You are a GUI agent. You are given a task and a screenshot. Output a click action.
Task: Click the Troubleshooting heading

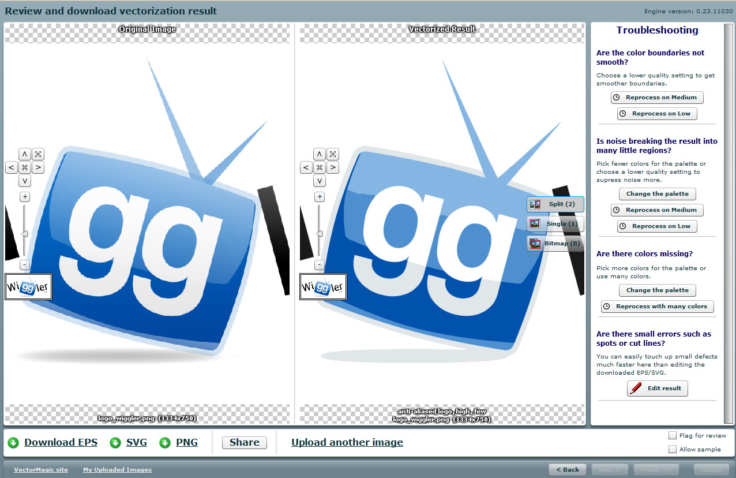click(x=657, y=31)
